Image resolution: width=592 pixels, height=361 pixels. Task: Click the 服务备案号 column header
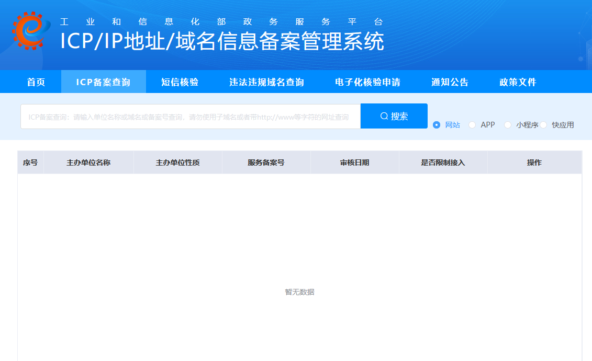[x=266, y=162]
